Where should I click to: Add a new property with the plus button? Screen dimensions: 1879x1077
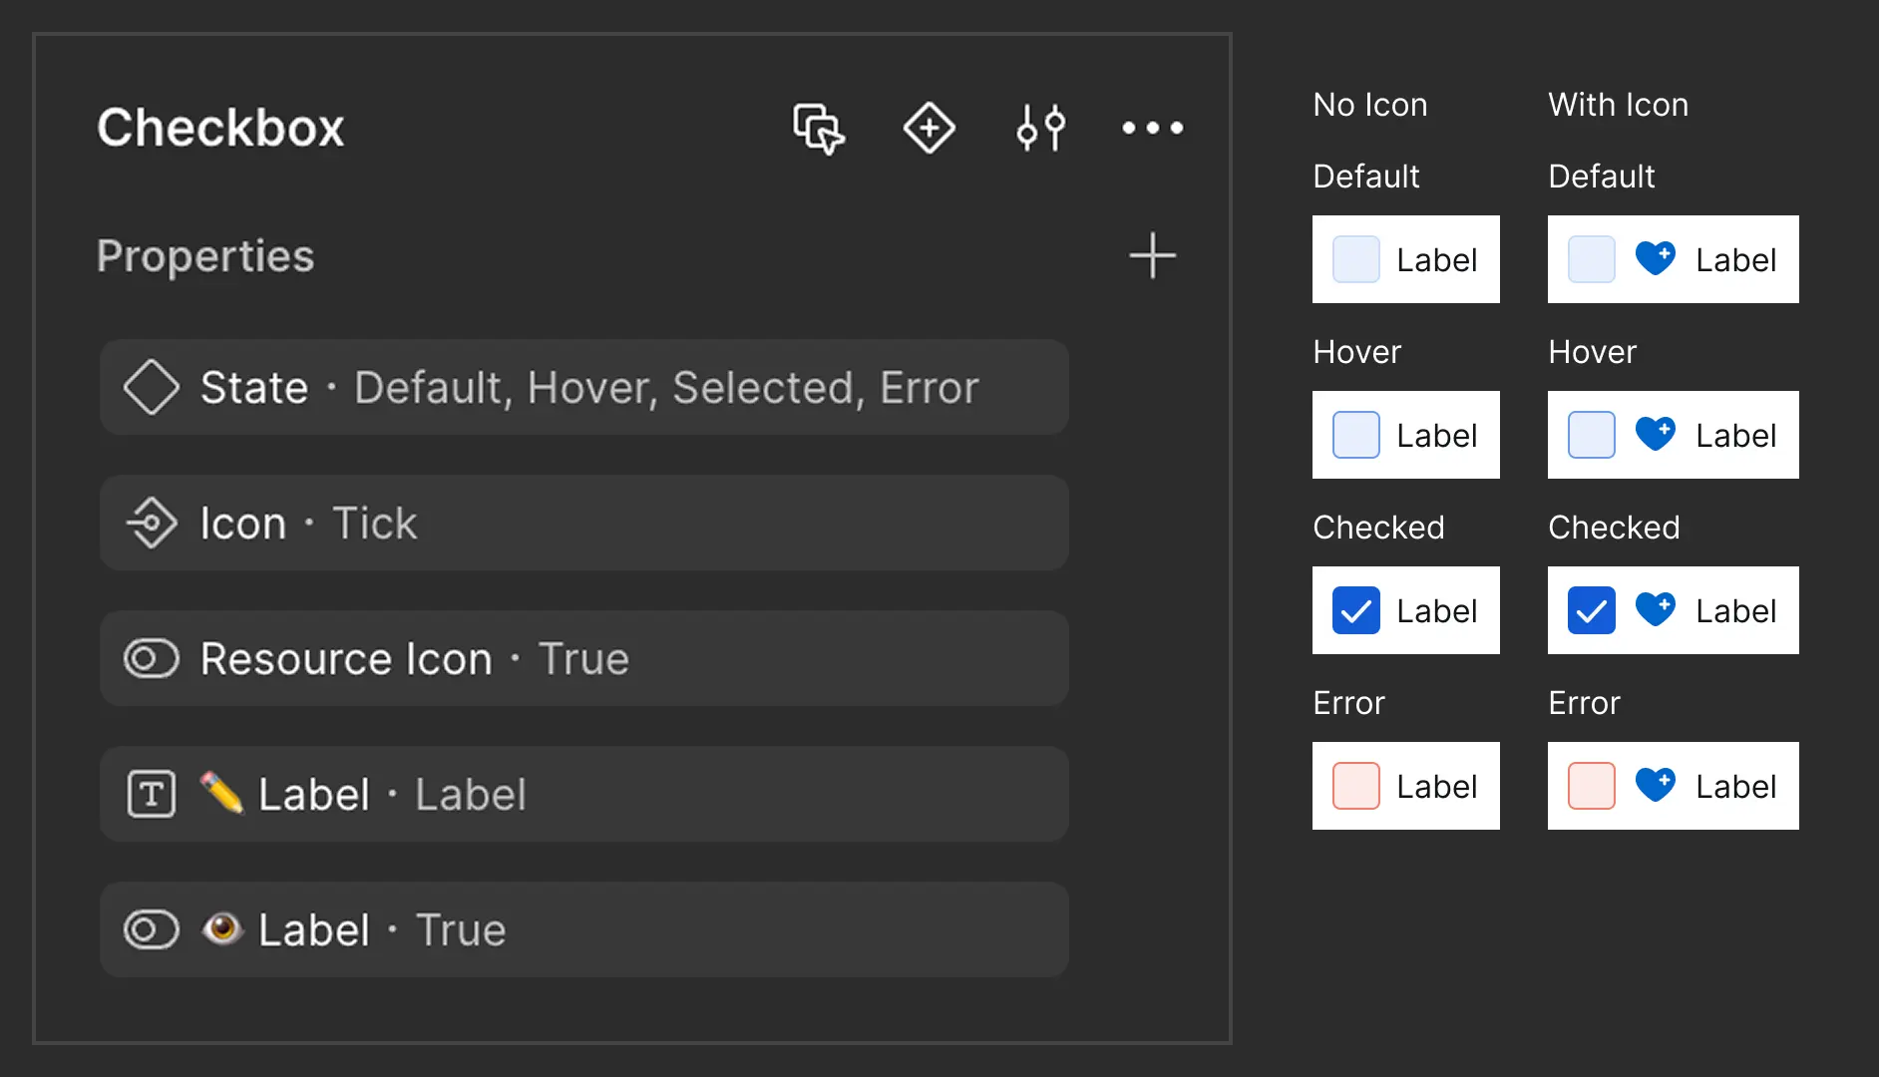pyautogui.click(x=1152, y=256)
